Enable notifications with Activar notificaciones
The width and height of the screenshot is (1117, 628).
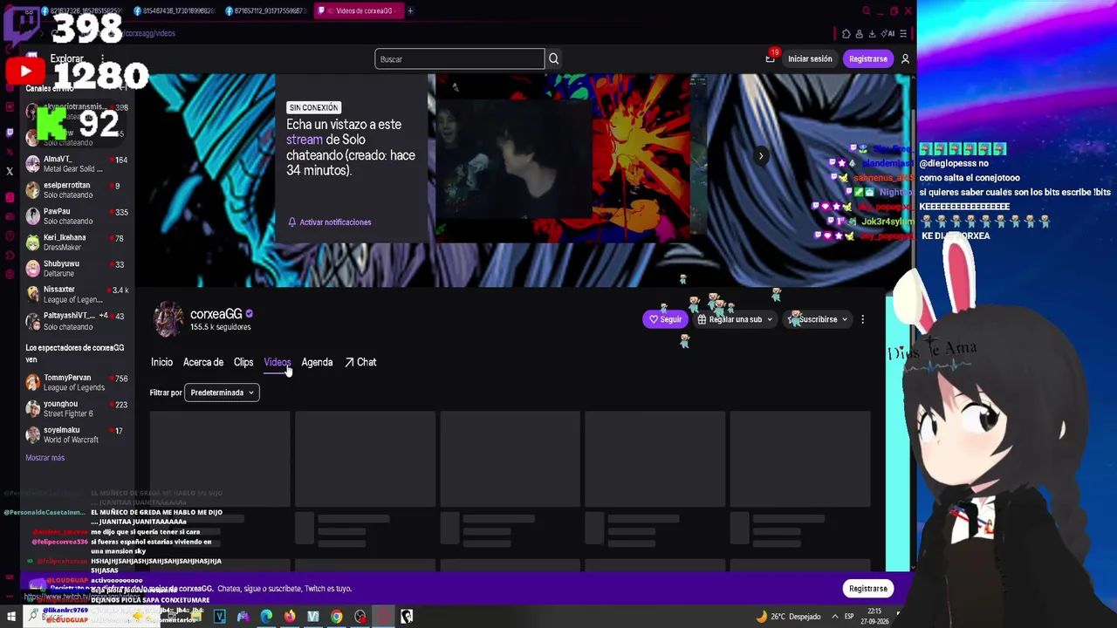point(330,222)
